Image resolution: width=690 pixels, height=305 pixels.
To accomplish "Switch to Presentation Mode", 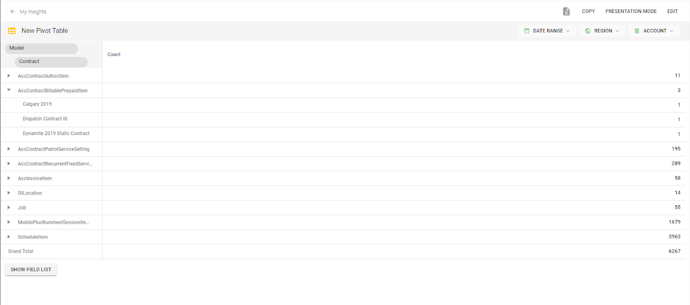I will [631, 11].
